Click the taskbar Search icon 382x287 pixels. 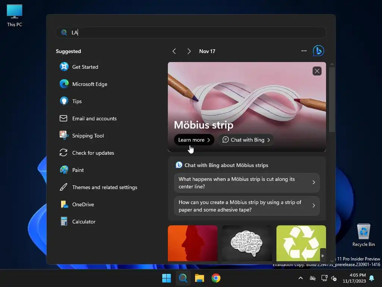(183, 278)
